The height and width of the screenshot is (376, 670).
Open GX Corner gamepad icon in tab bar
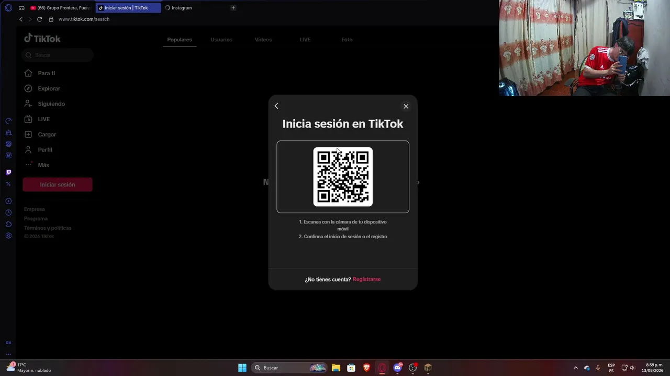(x=21, y=8)
